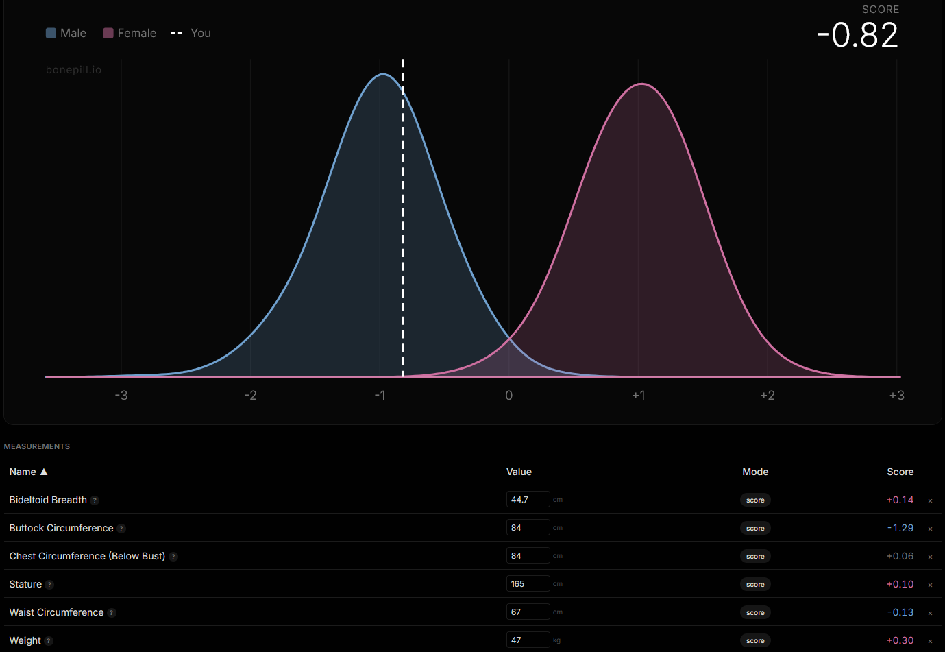Click the Female legend color swatch
Viewport: 945px width, 652px height.
[108, 33]
